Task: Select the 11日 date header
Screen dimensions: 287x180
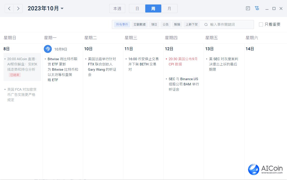Action: 129,49
